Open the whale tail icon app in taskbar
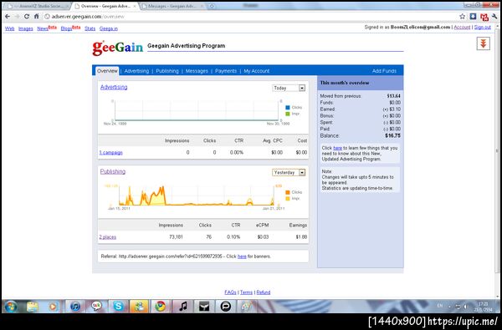 tap(204, 307)
